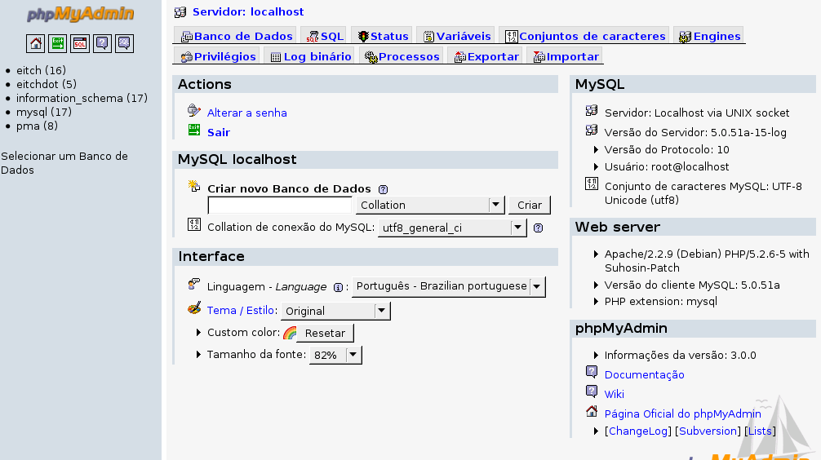Open the Wiki link
The width and height of the screenshot is (821, 460).
pos(615,394)
